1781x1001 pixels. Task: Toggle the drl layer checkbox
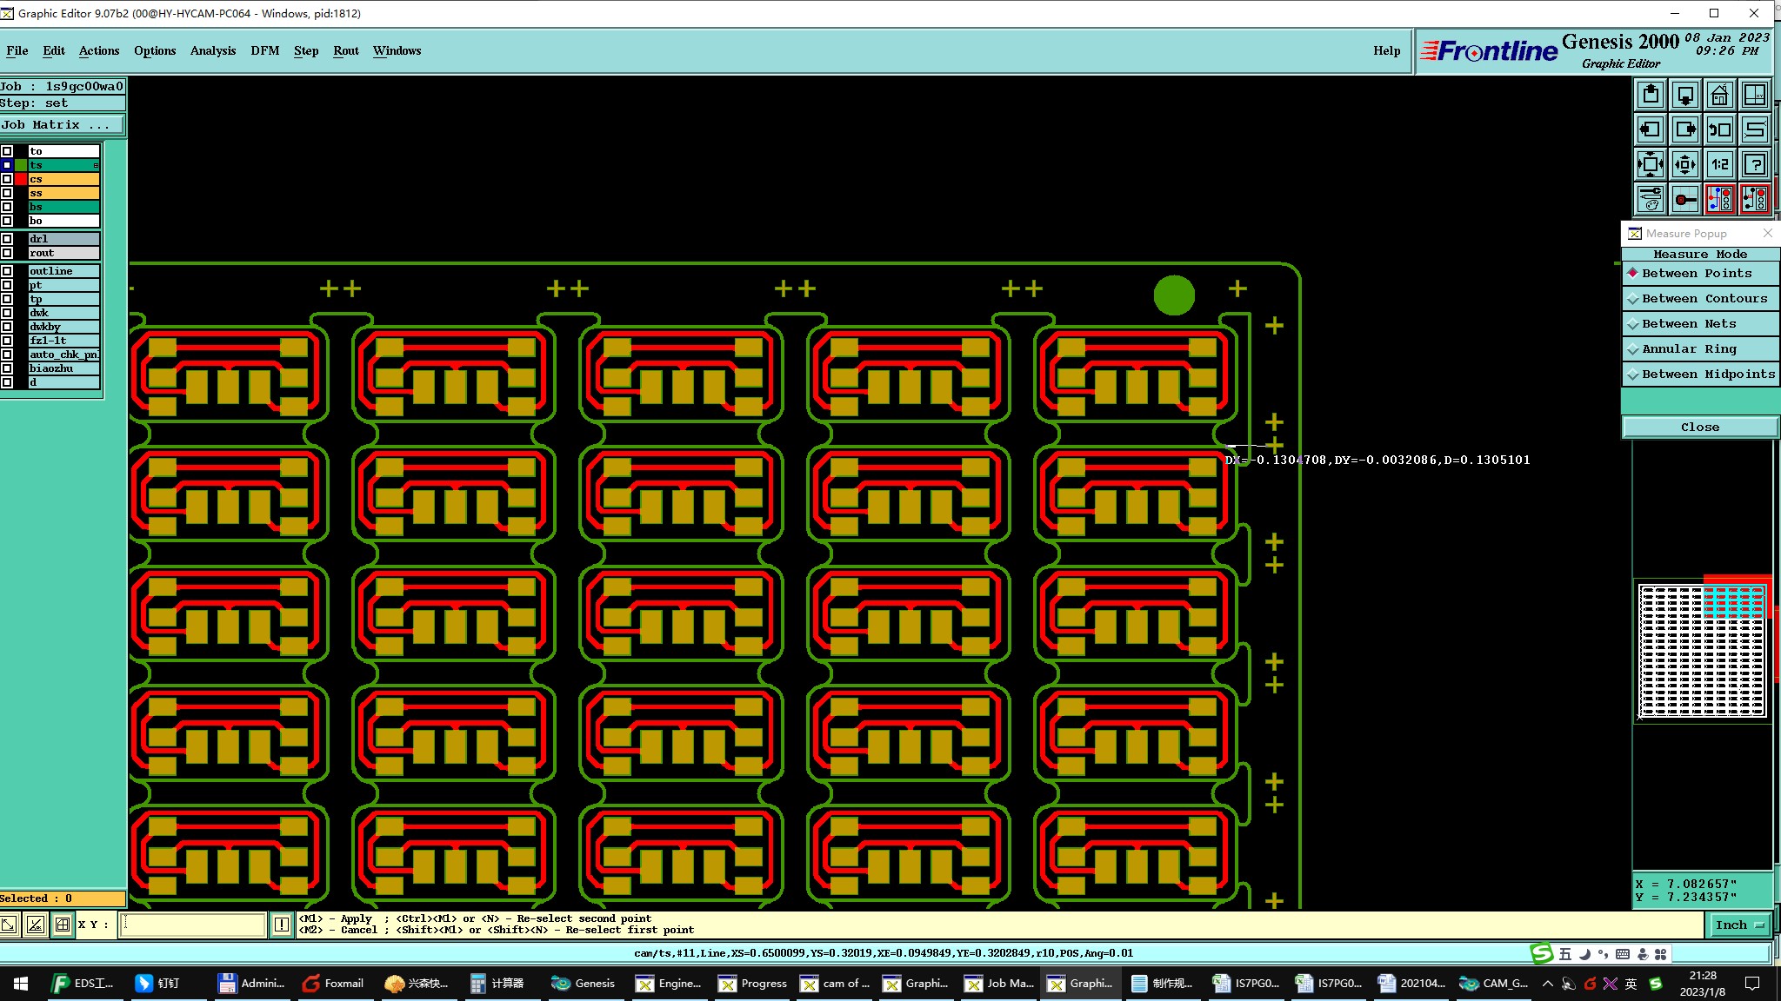7,239
